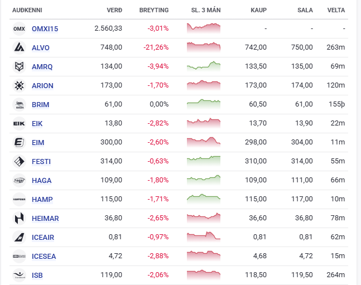The width and height of the screenshot is (361, 285).
Task: Click the ICEAIR logo icon
Action: (19, 237)
